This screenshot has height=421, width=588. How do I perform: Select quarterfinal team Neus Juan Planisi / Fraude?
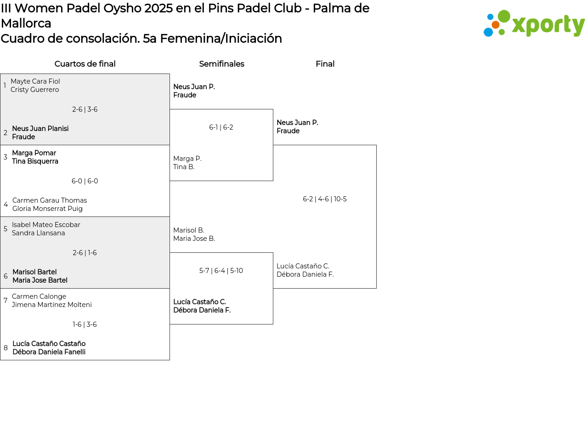(x=40, y=133)
